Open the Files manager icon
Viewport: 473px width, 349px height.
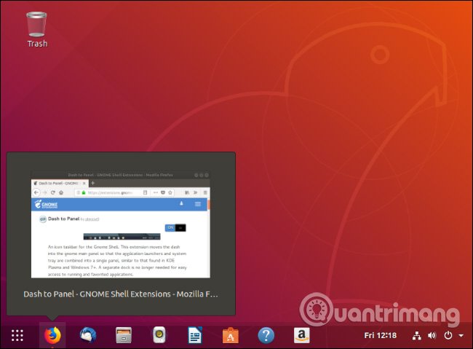coord(124,335)
